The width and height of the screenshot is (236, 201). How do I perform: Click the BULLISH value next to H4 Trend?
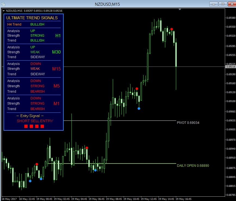[x=37, y=24]
